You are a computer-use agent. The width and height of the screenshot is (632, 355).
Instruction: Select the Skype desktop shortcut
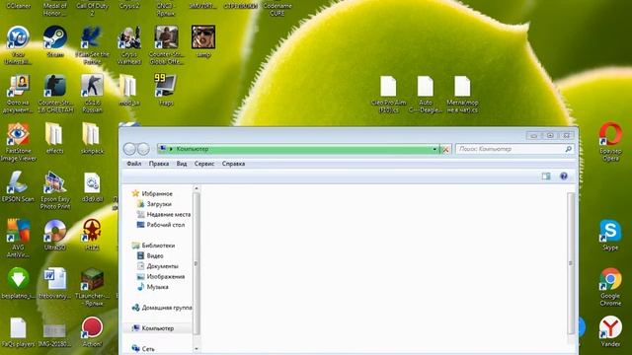(x=610, y=235)
